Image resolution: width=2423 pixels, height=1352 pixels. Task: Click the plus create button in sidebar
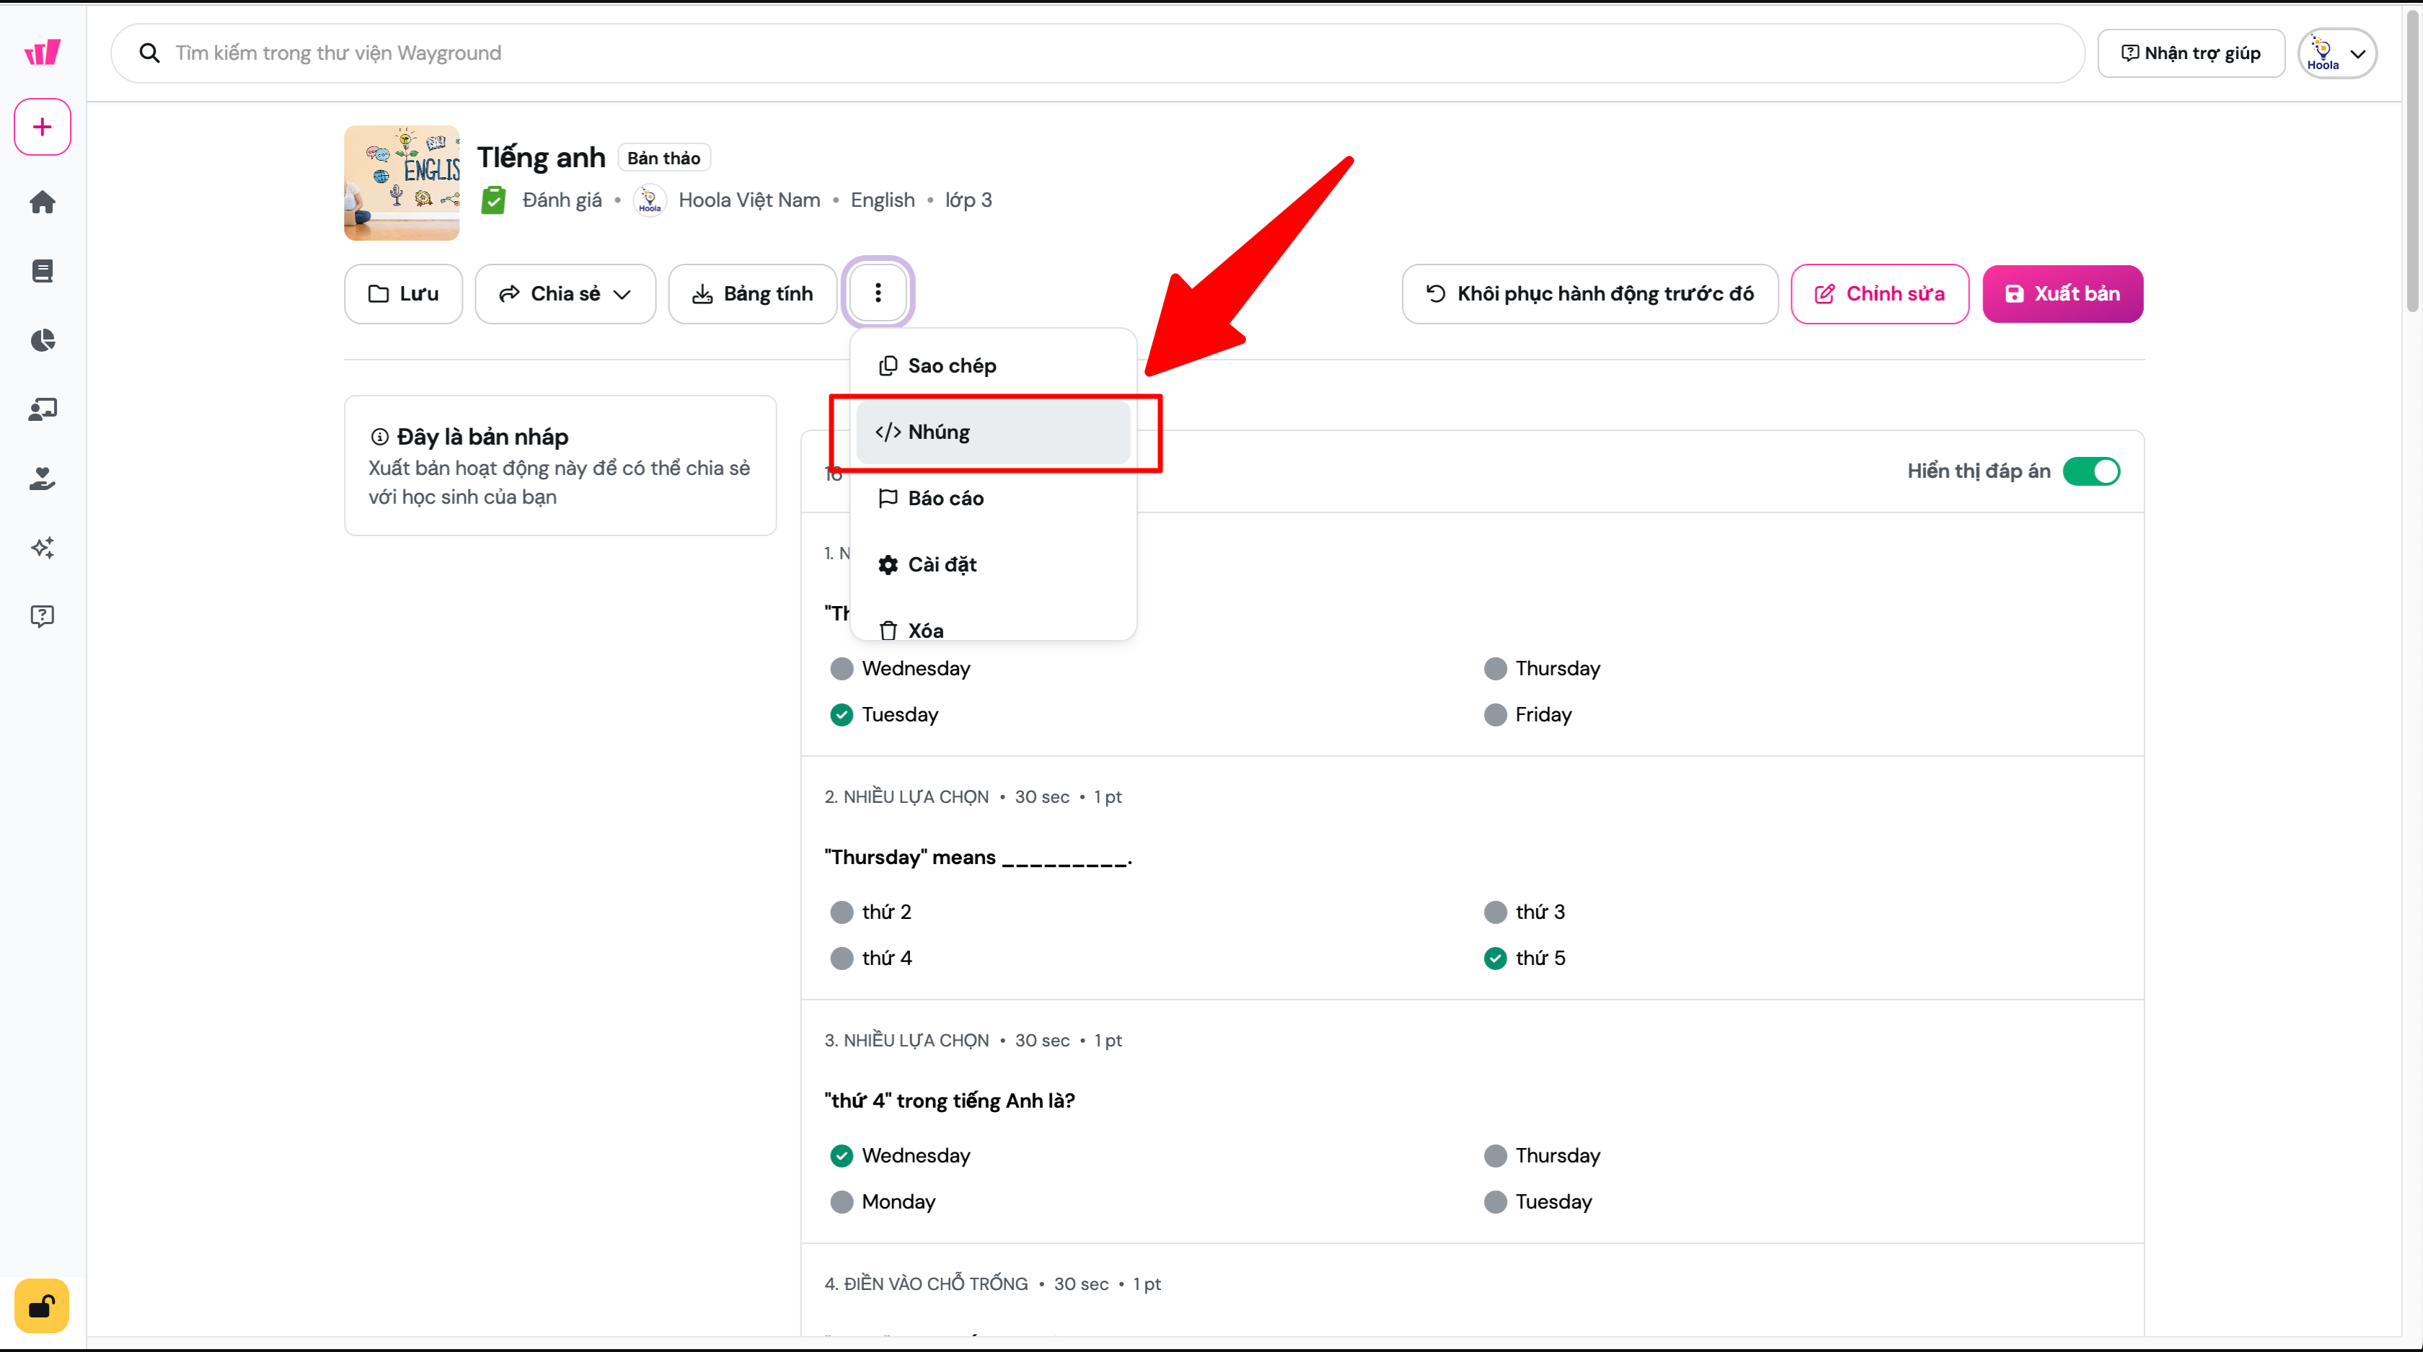pos(43,127)
